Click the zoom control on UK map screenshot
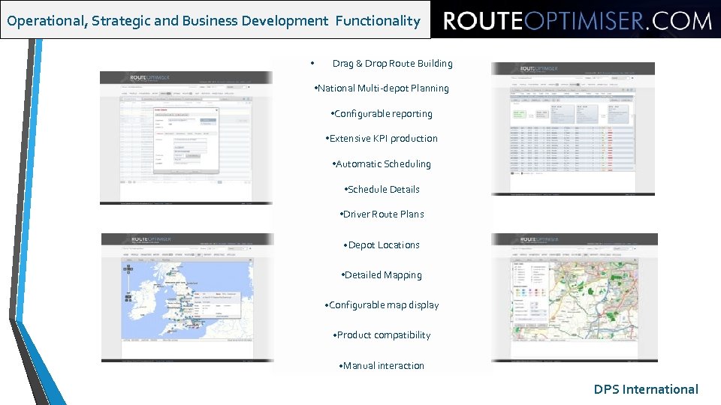The height and width of the screenshot is (405, 721). [128, 283]
